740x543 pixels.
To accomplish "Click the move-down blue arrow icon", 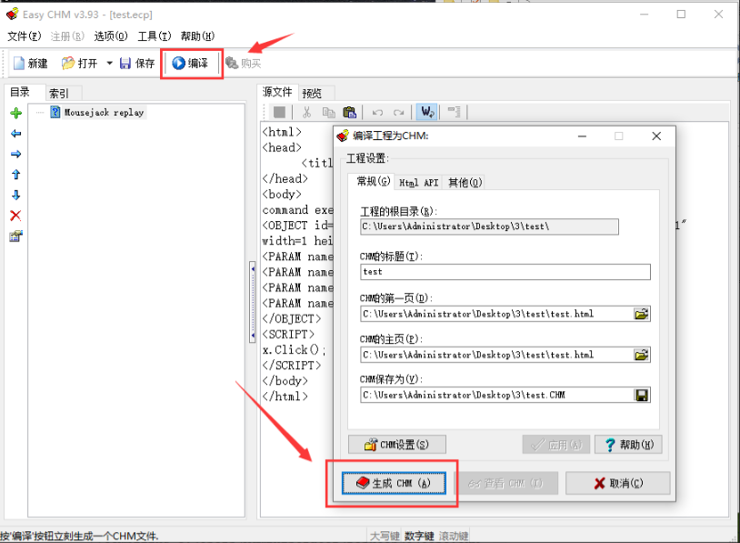I will coord(16,195).
